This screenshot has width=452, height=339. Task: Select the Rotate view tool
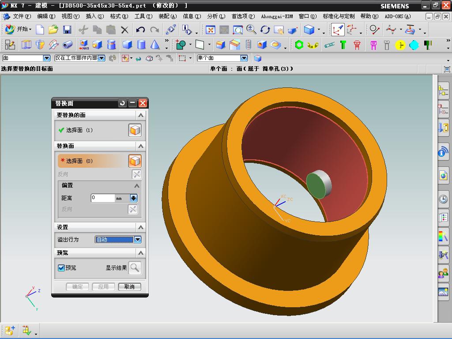click(265, 30)
